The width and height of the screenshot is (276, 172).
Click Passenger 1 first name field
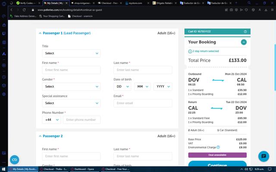71,70
